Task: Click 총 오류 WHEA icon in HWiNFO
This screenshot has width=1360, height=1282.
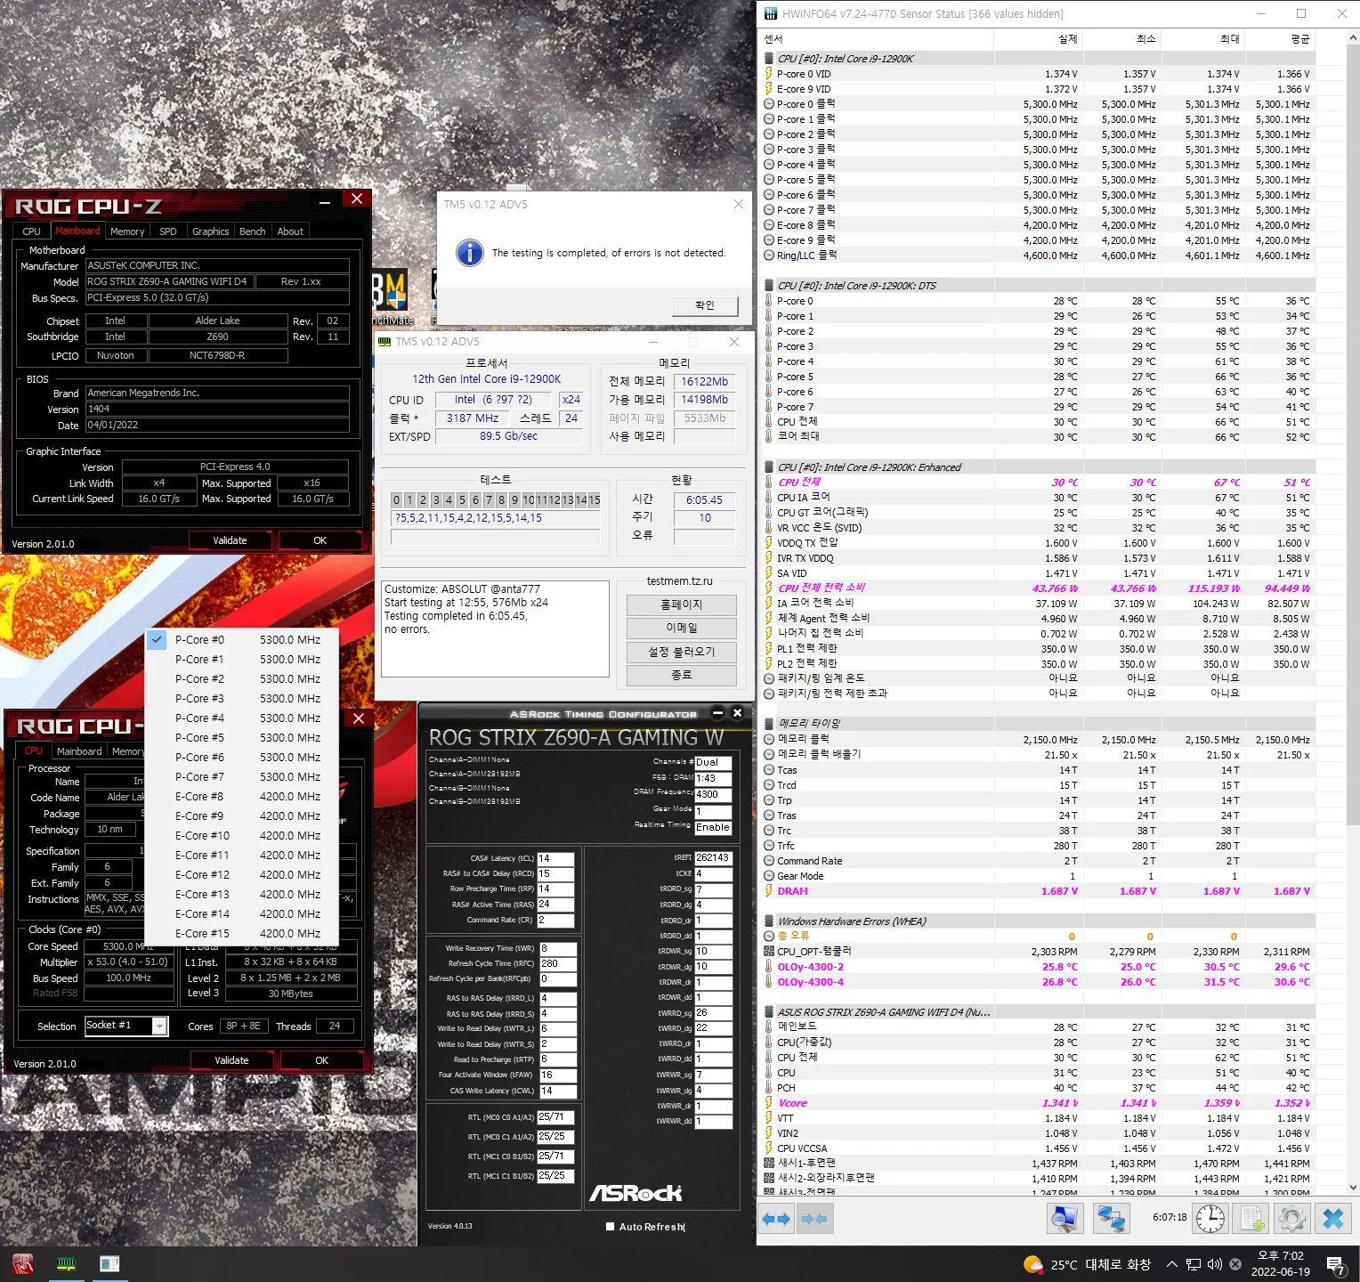Action: (x=769, y=937)
